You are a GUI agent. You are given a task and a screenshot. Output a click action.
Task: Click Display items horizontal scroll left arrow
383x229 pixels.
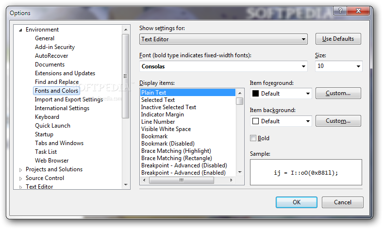pyautogui.click(x=144, y=180)
